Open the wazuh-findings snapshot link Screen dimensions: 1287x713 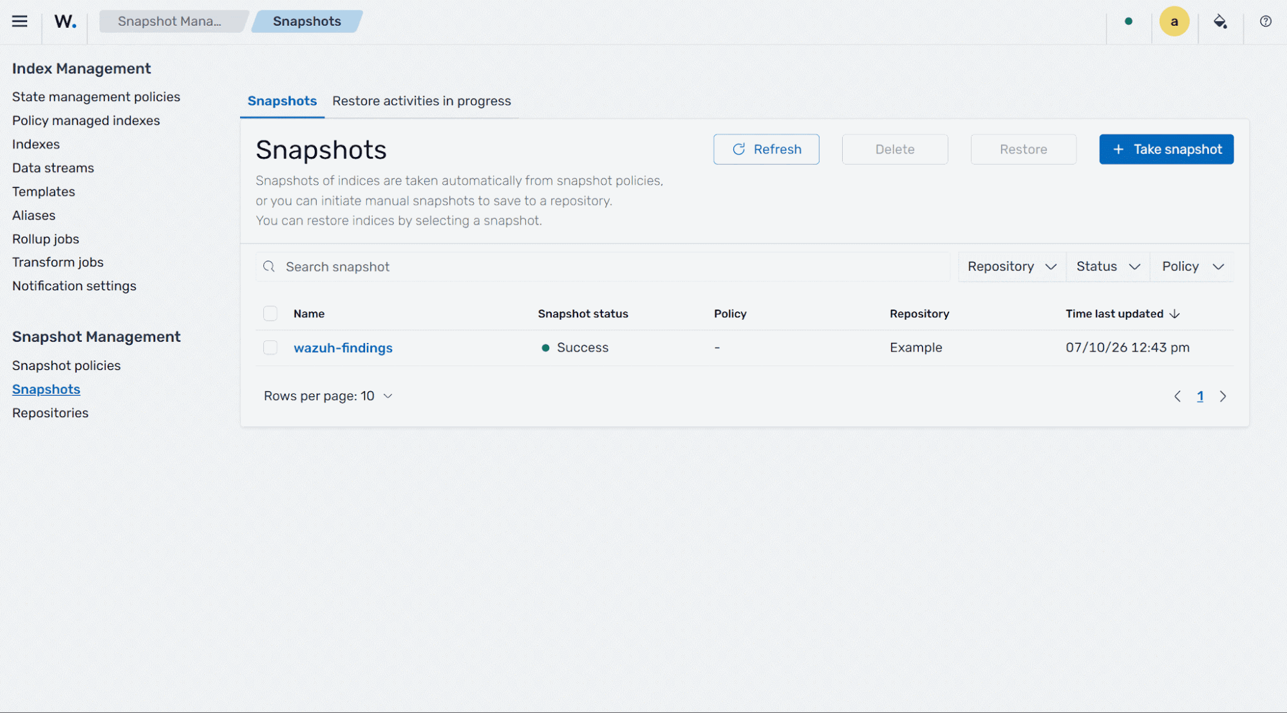pyautogui.click(x=343, y=347)
